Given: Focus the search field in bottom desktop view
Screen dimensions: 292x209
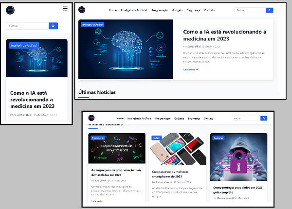Looking at the screenshot, I should click(246, 118).
